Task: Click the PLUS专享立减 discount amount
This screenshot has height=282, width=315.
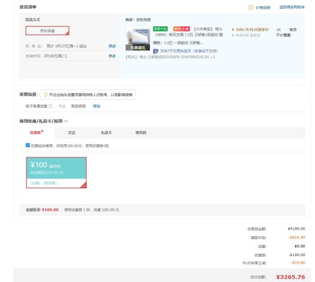Action: 298,262
